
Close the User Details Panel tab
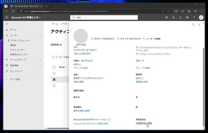click(41, 6)
